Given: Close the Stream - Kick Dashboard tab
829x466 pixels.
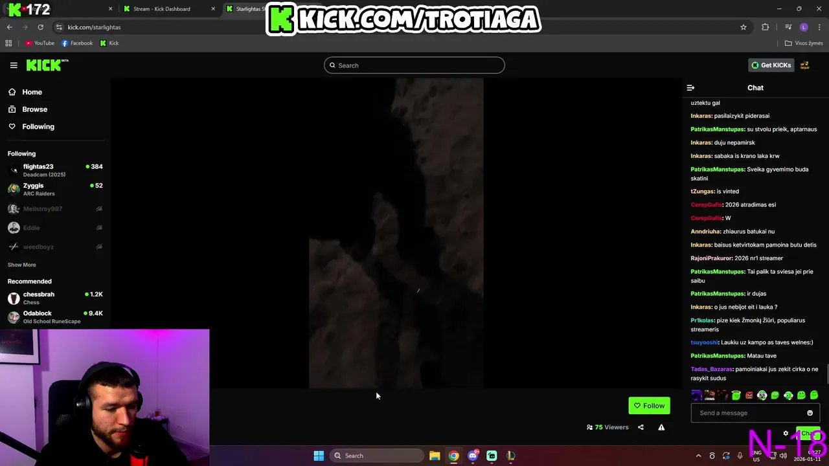Looking at the screenshot, I should [x=214, y=9].
